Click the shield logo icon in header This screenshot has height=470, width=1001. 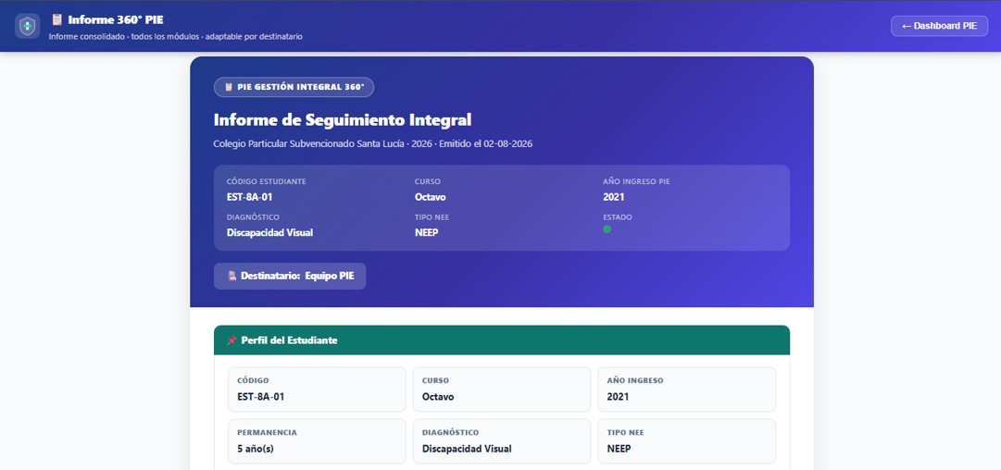pyautogui.click(x=28, y=26)
